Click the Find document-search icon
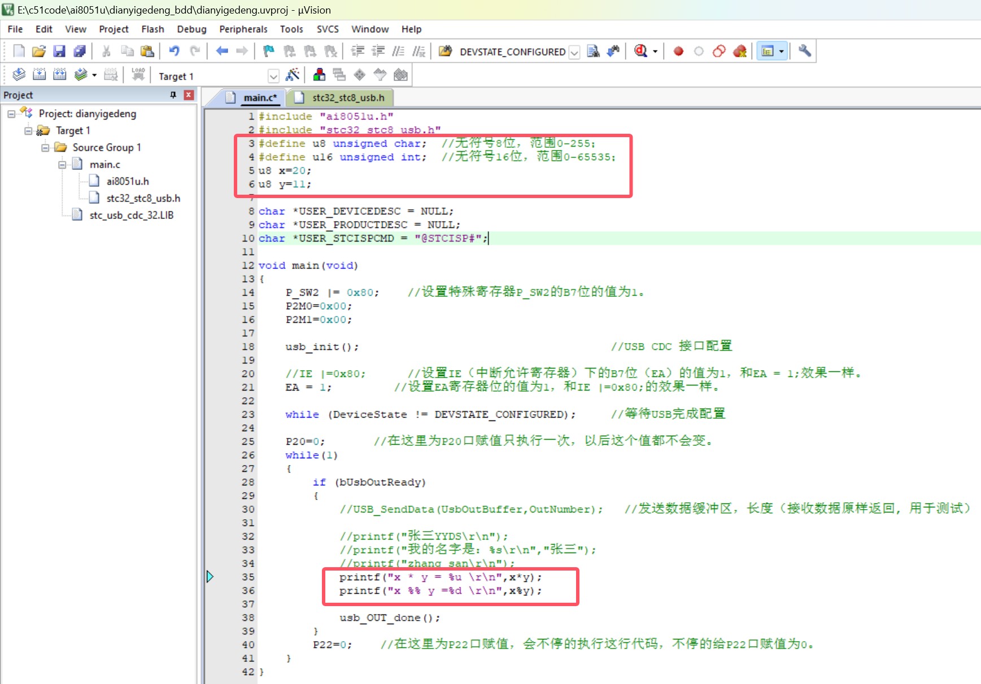Image resolution: width=981 pixels, height=684 pixels. point(593,51)
